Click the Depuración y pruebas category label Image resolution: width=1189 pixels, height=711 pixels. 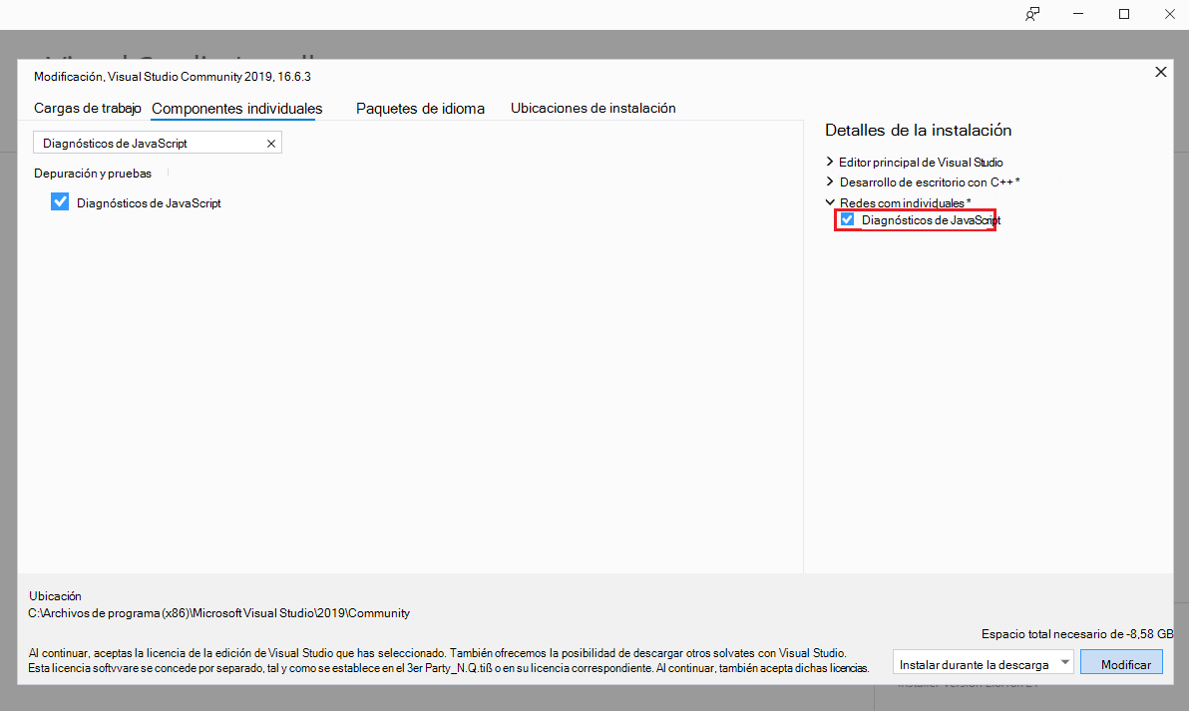[x=92, y=173]
